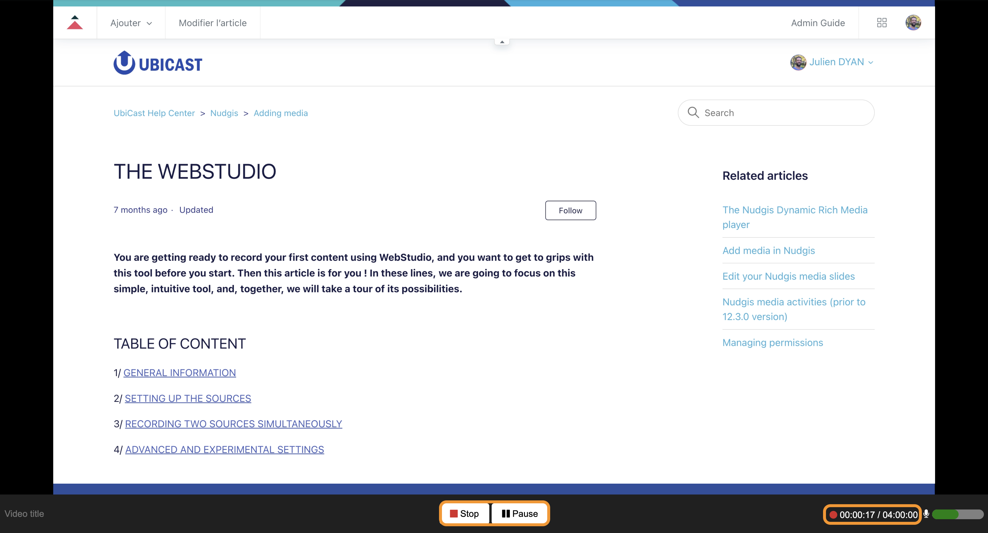The height and width of the screenshot is (533, 988).
Task: Follow this article
Action: coord(570,210)
